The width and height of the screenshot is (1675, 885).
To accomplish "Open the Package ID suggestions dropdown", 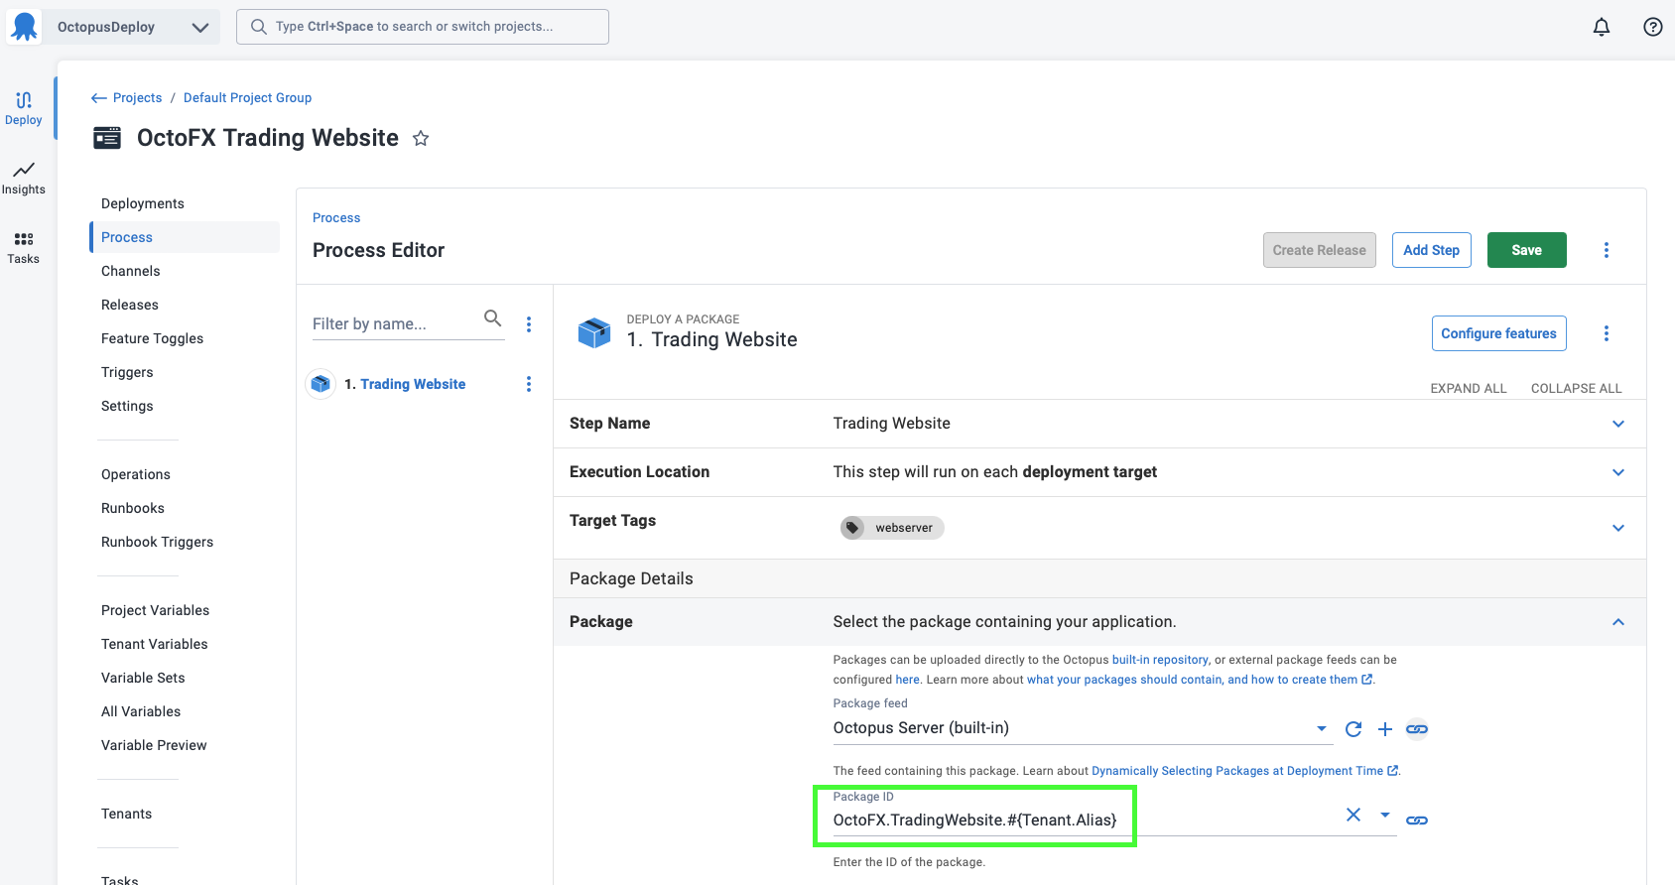I will point(1385,815).
